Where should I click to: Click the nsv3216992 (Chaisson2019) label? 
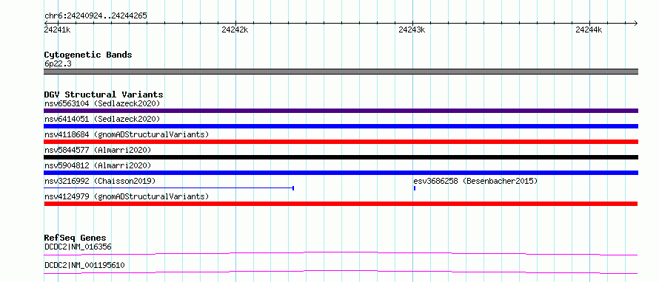(x=100, y=181)
